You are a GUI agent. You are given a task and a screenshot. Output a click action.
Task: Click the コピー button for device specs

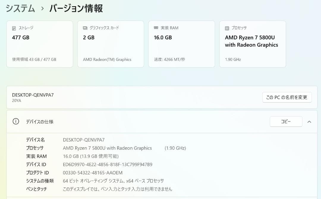tap(286, 121)
